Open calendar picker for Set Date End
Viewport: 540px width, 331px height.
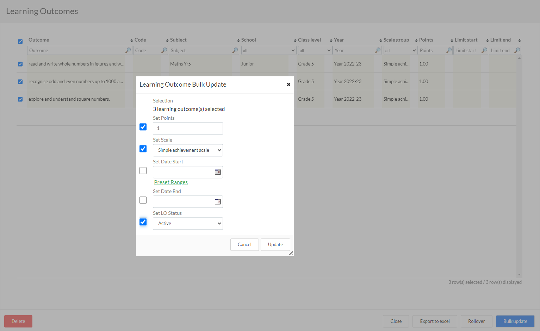point(218,202)
